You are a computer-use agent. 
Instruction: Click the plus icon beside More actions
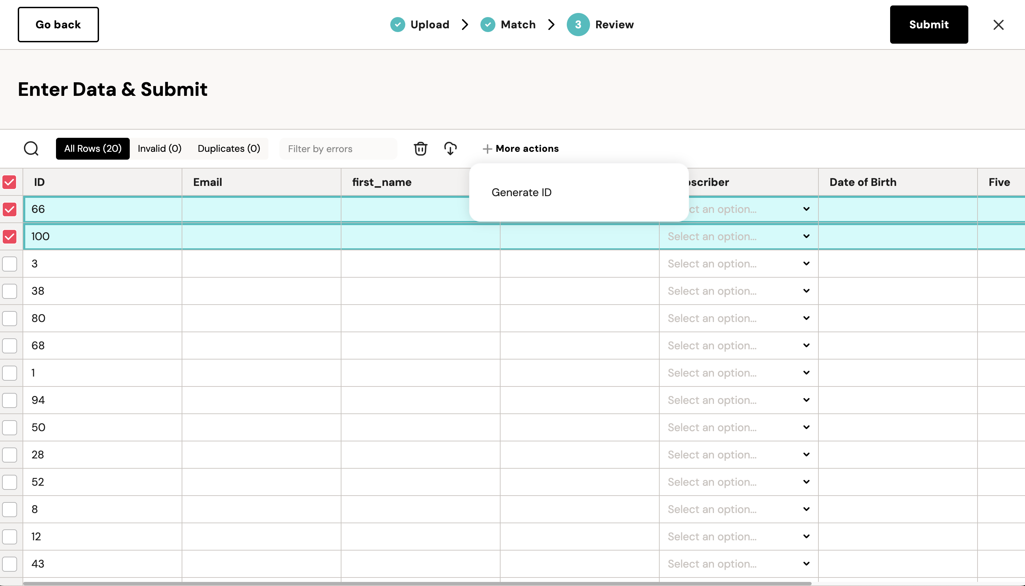click(x=487, y=149)
